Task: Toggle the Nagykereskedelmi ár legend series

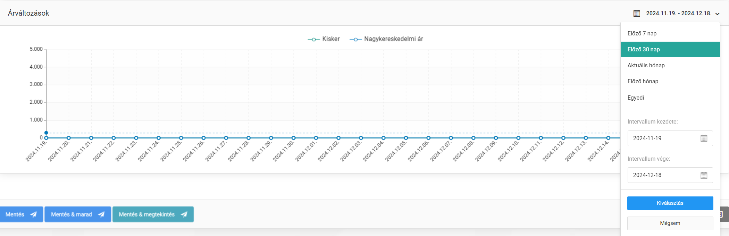Action: [386, 39]
